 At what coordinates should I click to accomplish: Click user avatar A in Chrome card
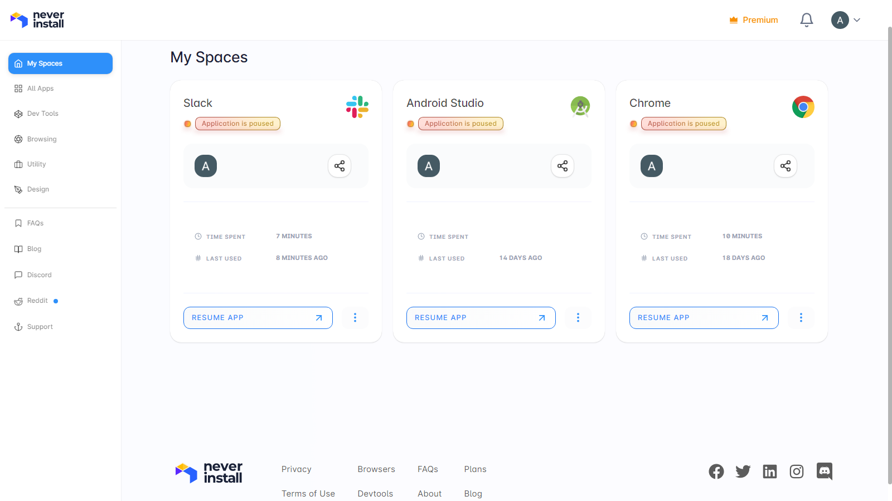tap(652, 166)
